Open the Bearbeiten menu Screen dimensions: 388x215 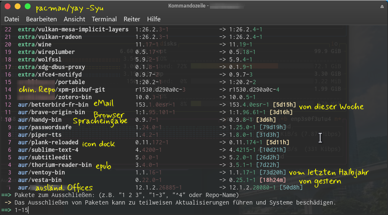click(x=41, y=19)
